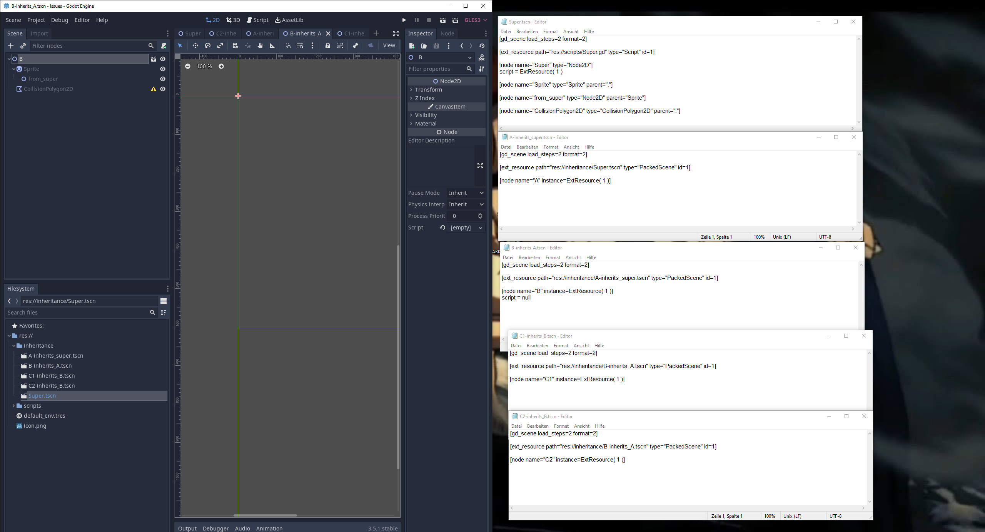Click the Instance child scene link icon
985x532 pixels.
tap(23, 46)
